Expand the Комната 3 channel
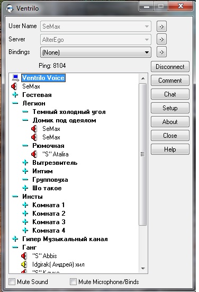199x292 pixels. pyautogui.click(x=25, y=222)
